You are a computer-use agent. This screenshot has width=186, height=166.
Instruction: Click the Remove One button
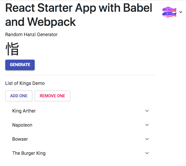(x=52, y=96)
